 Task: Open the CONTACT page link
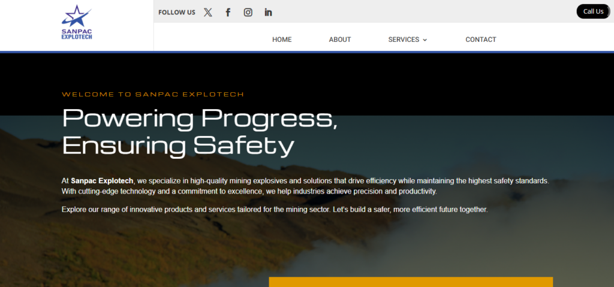point(481,40)
